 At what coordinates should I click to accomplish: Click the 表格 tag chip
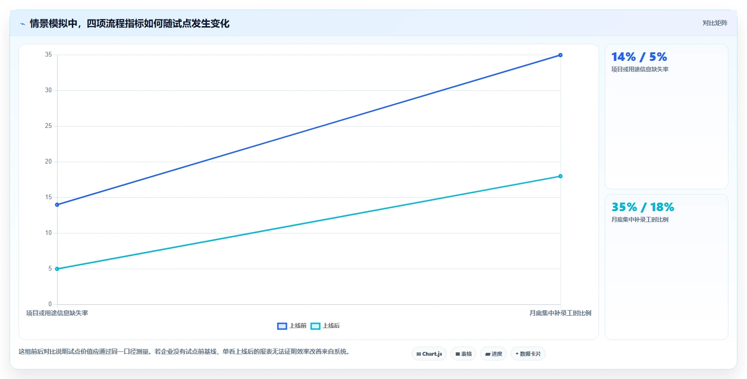[x=463, y=354]
